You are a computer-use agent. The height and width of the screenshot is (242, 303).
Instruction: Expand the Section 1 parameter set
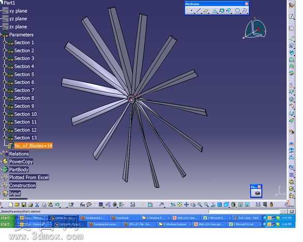tap(4, 42)
